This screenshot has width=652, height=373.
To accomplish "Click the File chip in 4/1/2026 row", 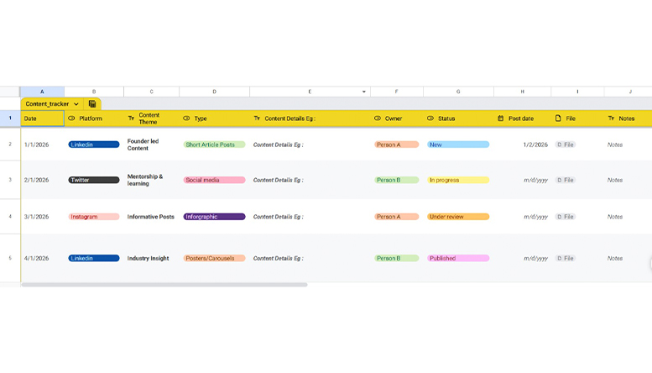I will click(x=565, y=258).
